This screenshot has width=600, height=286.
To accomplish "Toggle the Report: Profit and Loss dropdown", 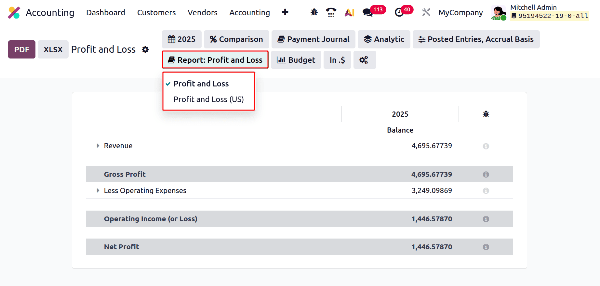I will [215, 60].
